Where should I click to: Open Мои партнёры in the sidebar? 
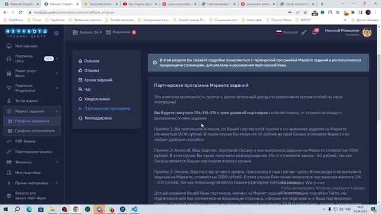[x=28, y=172]
